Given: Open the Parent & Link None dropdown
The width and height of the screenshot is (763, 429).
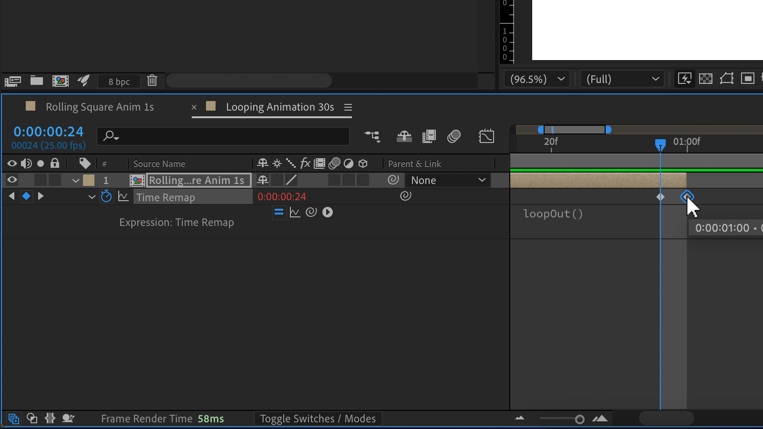Looking at the screenshot, I should [x=447, y=180].
